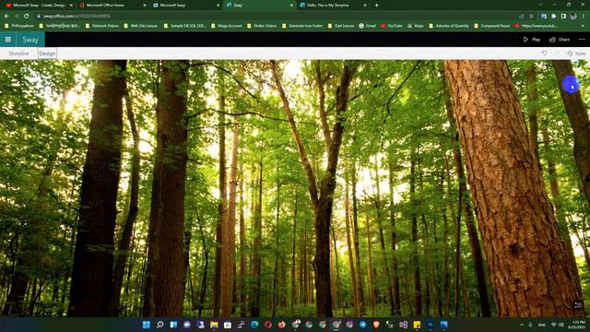Image resolution: width=590 pixels, height=332 pixels.
Task: Open the browser side panel icon
Action: [563, 17]
